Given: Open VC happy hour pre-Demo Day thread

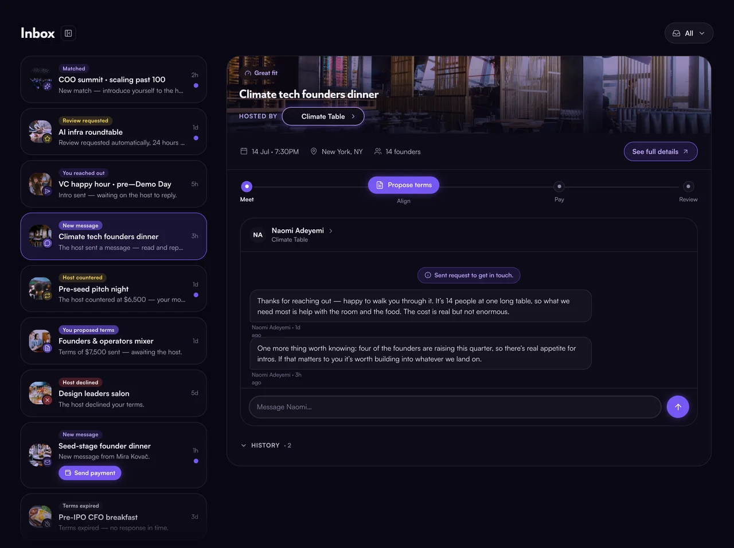Looking at the screenshot, I should tap(114, 184).
